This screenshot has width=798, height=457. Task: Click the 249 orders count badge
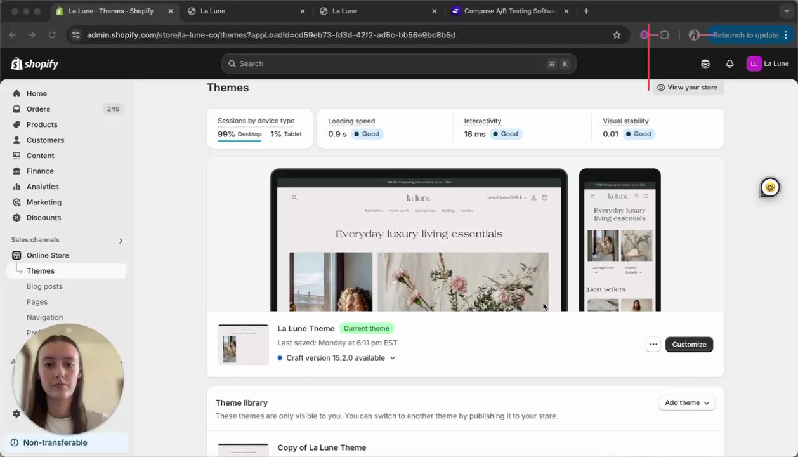[x=113, y=109]
